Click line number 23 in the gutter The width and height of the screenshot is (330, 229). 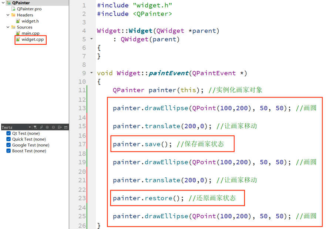(x=82, y=198)
